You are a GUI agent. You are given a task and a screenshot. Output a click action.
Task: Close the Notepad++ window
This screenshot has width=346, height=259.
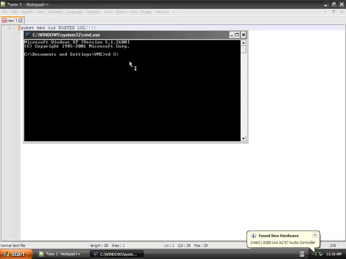click(x=342, y=4)
